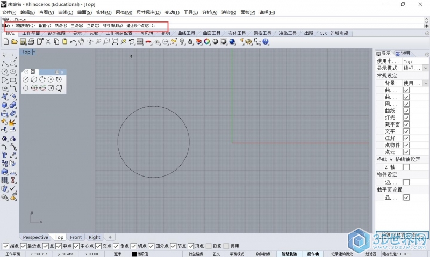Click the black layer color swatch in status bar
This screenshot has width=430, height=257.
point(134,254)
